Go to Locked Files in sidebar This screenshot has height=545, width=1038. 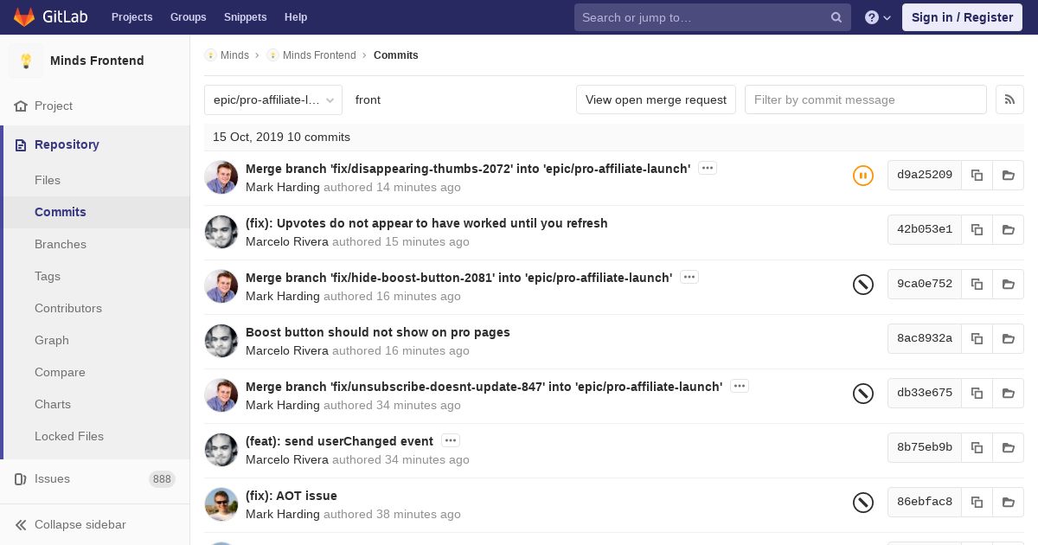point(69,436)
